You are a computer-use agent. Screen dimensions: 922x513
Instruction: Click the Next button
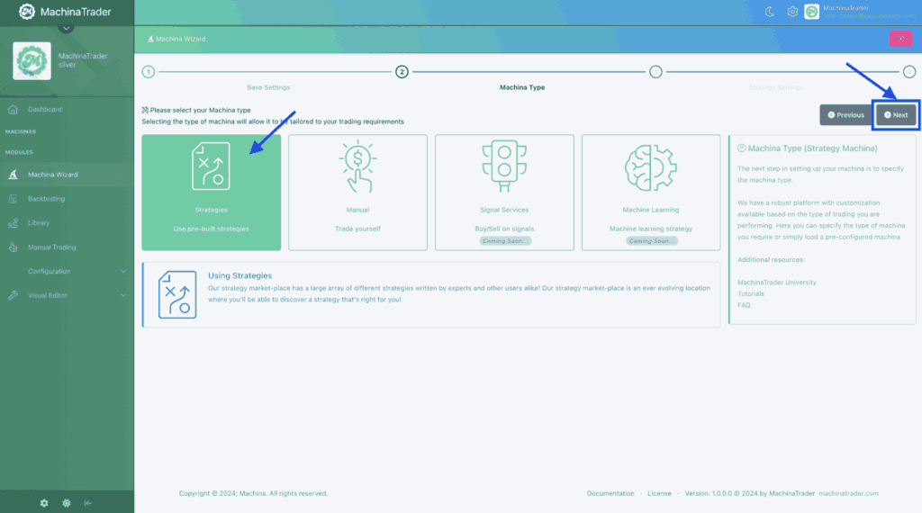[x=896, y=115]
